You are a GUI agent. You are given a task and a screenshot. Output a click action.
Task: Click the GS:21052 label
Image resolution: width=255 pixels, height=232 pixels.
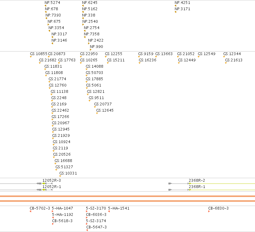pos(186,54)
